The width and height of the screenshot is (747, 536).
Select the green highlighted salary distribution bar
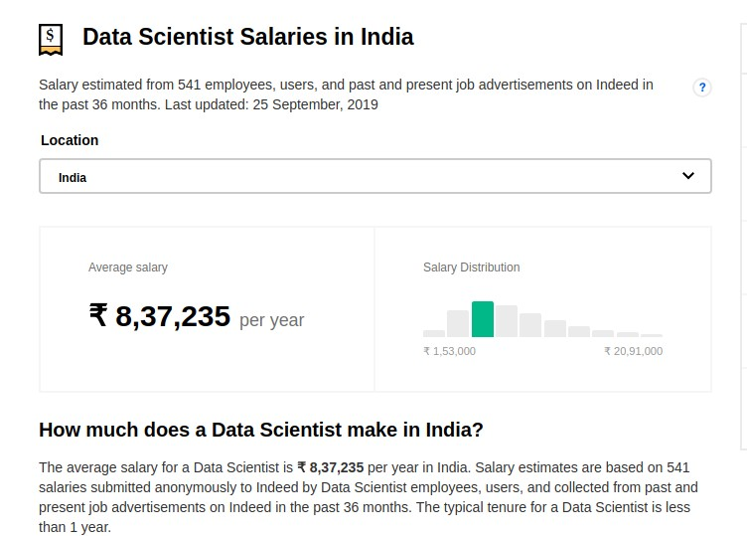483,319
